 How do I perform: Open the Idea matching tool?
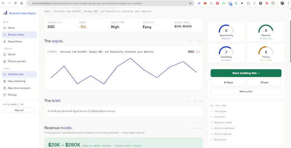point(19,81)
